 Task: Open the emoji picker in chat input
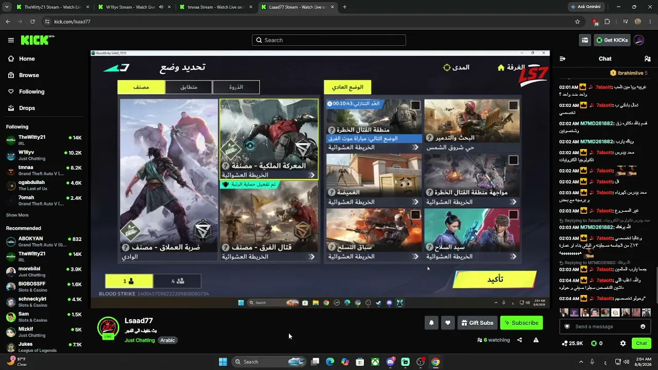pos(643,326)
